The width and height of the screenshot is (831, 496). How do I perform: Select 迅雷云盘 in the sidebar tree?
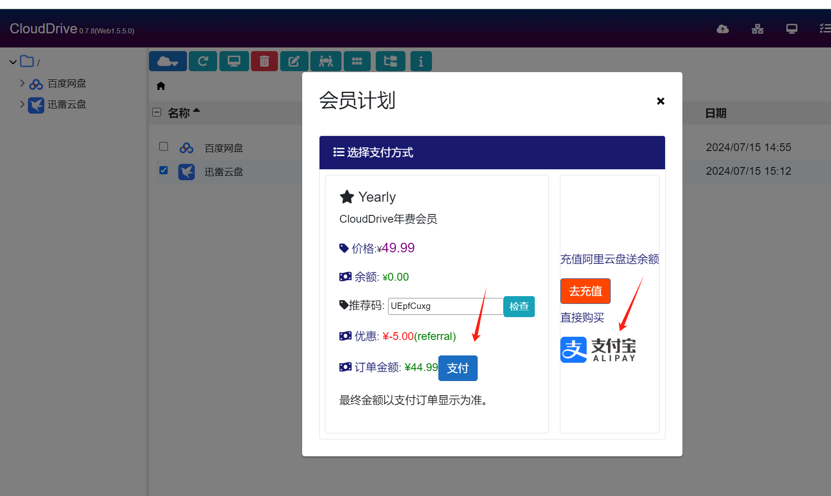[x=67, y=104]
